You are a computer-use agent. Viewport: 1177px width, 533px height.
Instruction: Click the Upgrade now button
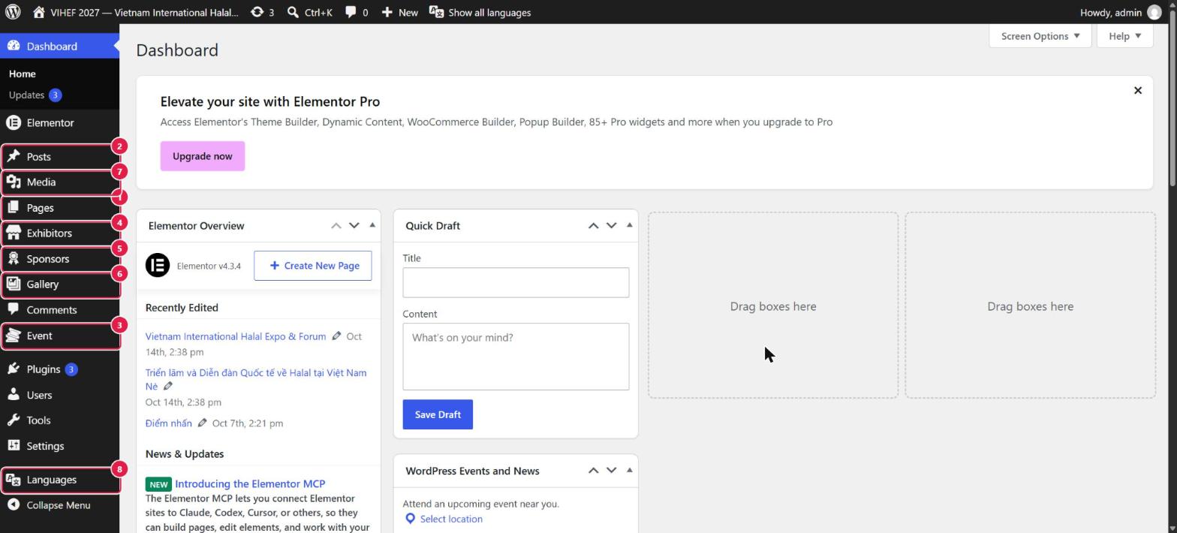tap(203, 156)
